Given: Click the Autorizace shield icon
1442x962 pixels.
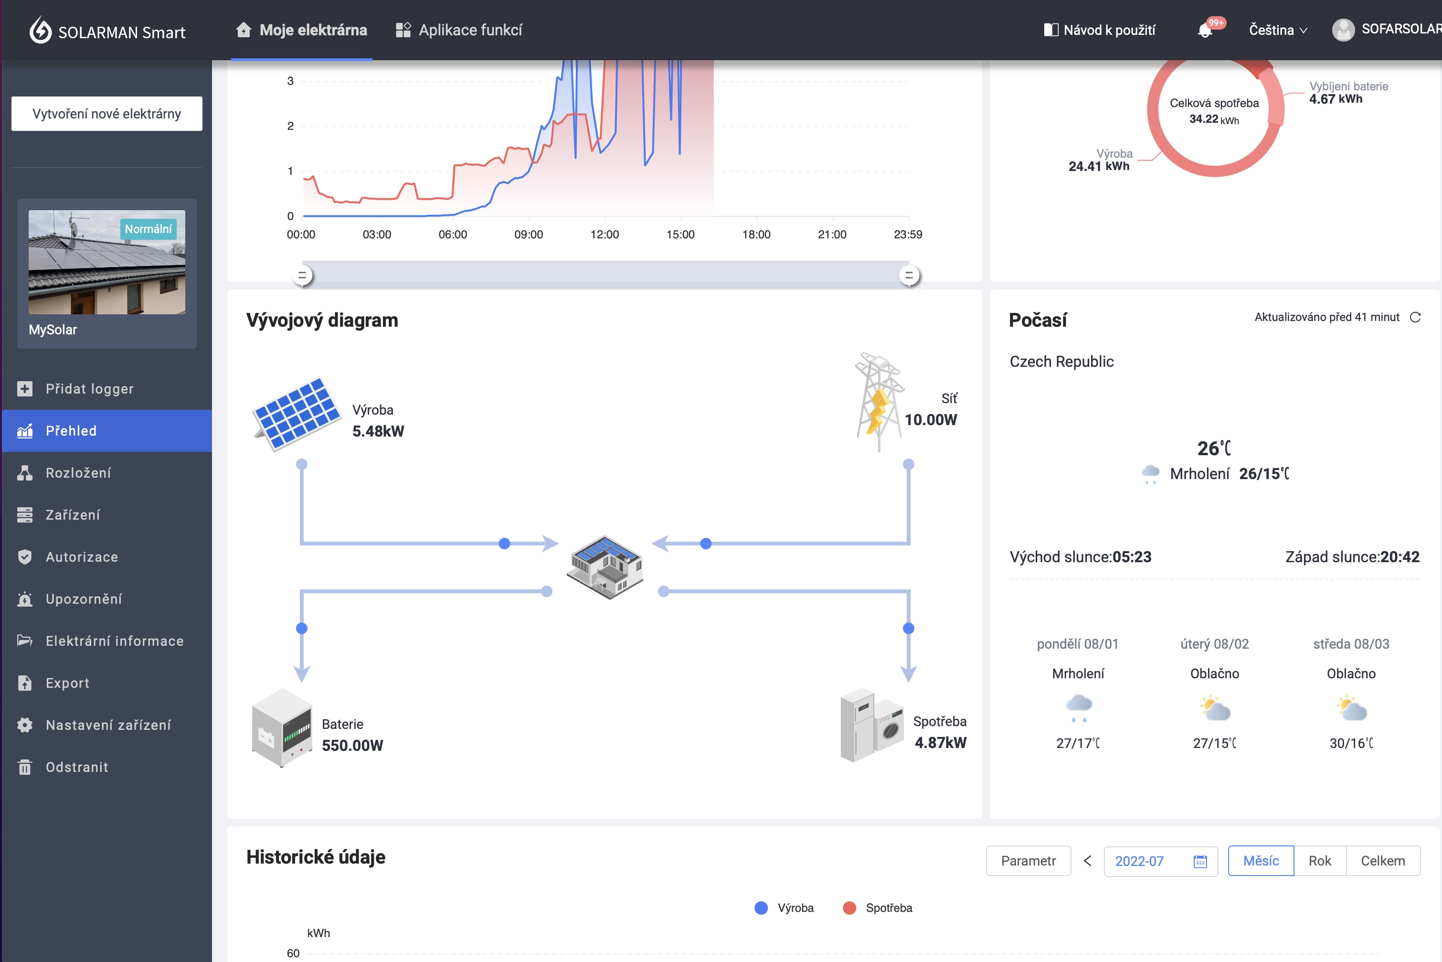Looking at the screenshot, I should (x=24, y=557).
